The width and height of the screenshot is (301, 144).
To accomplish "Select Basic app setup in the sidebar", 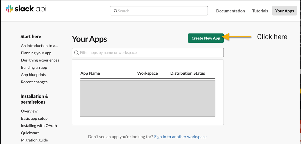I will pyautogui.click(x=34, y=118).
